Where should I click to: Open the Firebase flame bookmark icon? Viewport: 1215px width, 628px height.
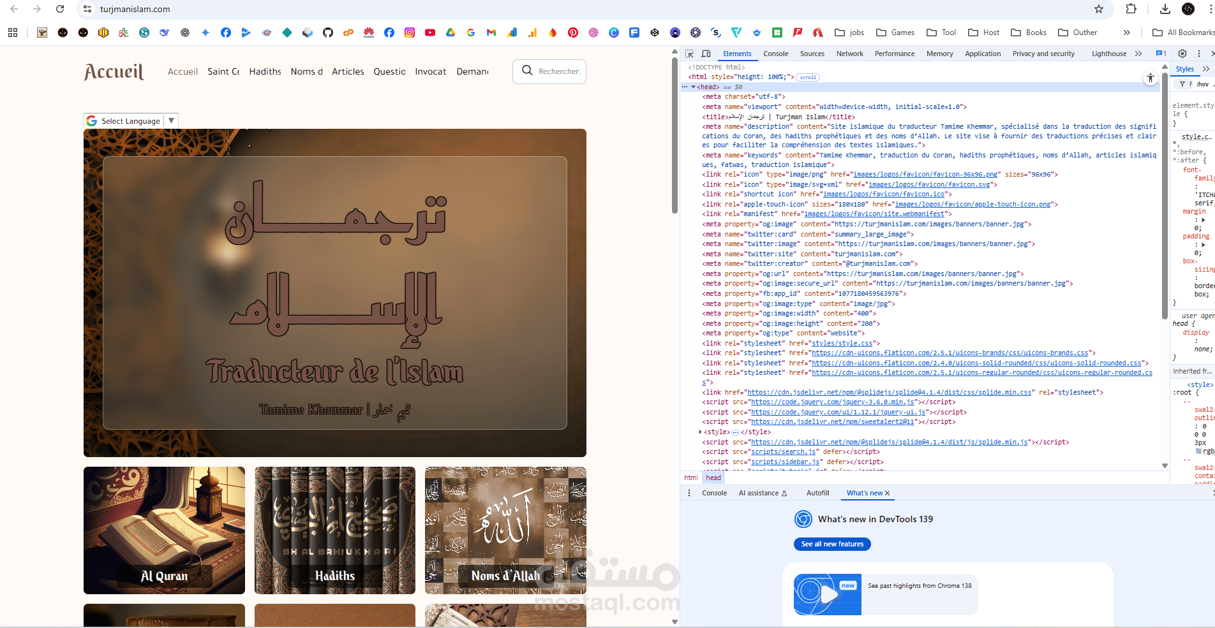(553, 33)
